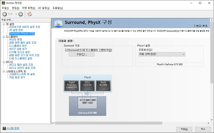Select 비디오 이미지 설정 조정 in tree
This screenshot has width=214, height=133.
point(22,68)
